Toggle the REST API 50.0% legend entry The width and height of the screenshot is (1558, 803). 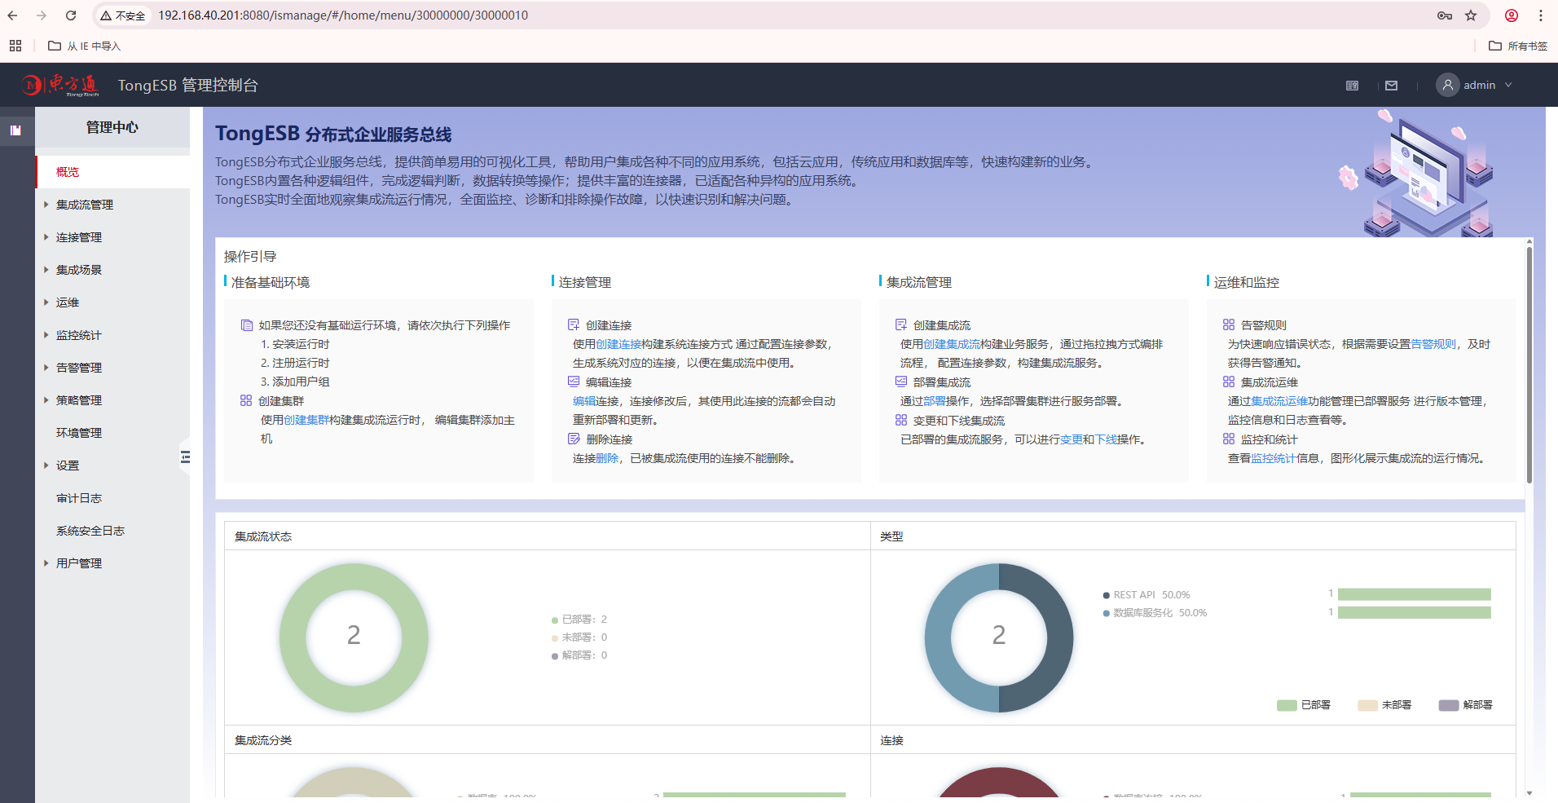1146,595
